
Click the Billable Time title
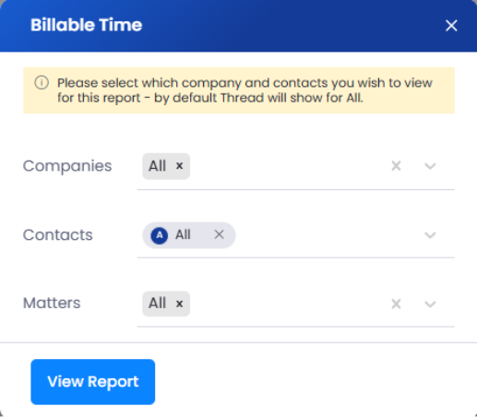tap(86, 25)
